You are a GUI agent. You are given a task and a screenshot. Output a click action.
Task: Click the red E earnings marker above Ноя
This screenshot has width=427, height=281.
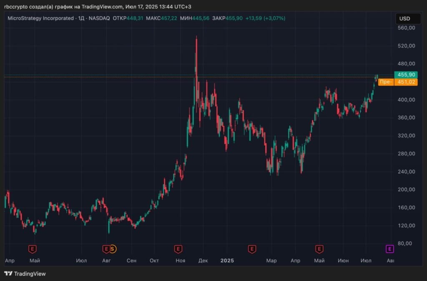click(x=178, y=249)
